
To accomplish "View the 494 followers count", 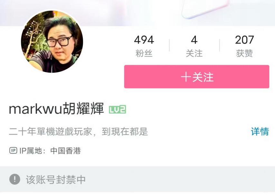I will [144, 40].
